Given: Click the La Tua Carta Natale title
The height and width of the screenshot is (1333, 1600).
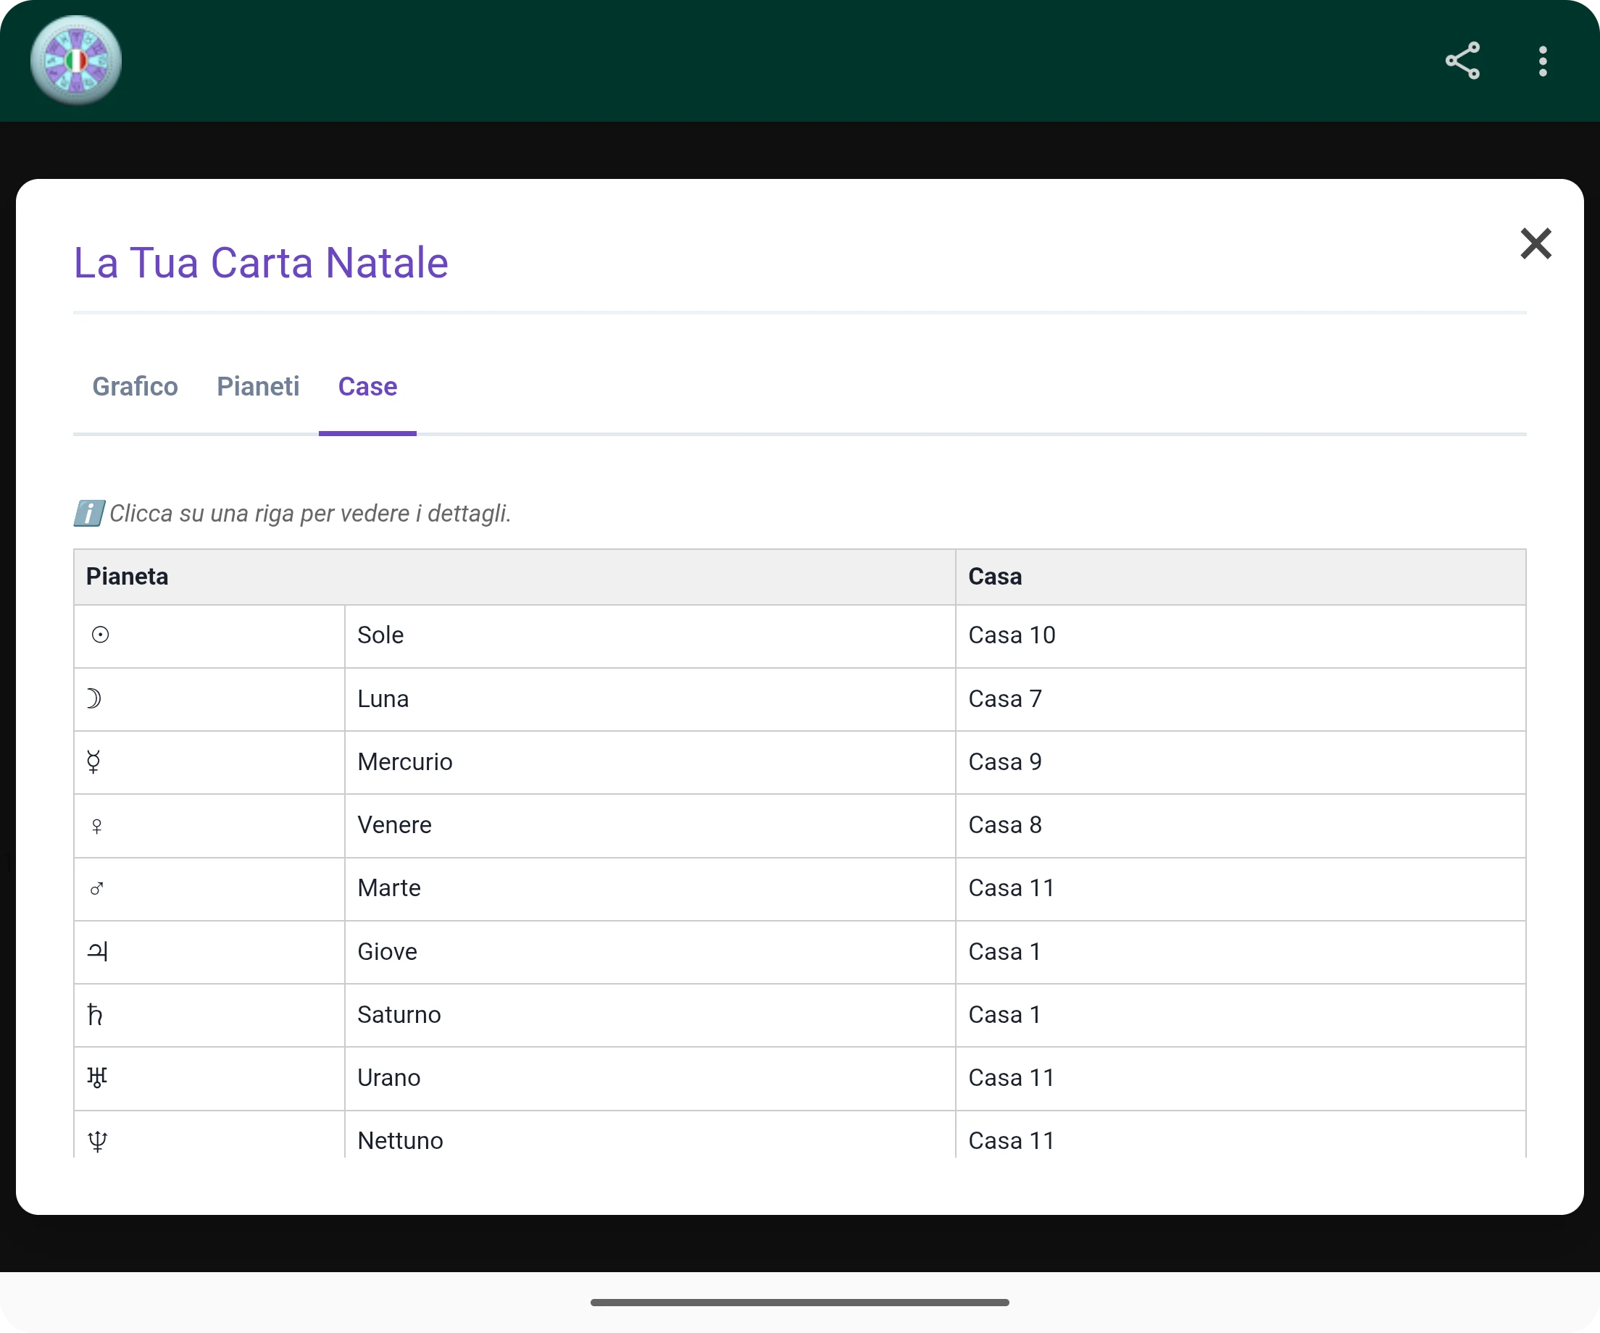Looking at the screenshot, I should pos(261,263).
